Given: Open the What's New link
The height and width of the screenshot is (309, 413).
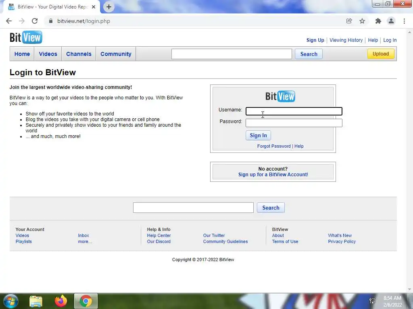Looking at the screenshot, I should coord(340,235).
